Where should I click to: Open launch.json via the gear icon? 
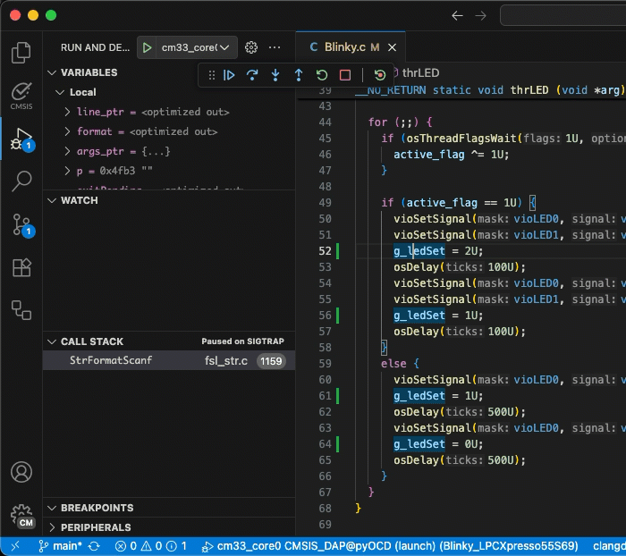tap(251, 47)
